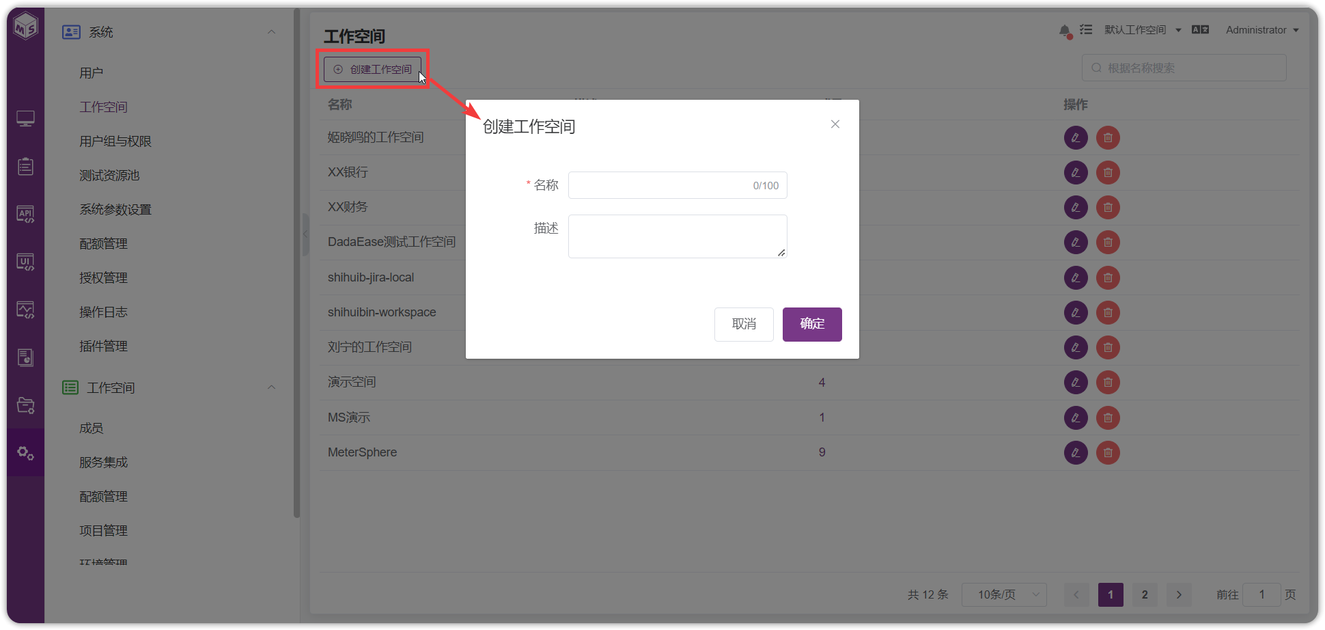This screenshot has height=630, width=1325.
Task: Open the API testing sidebar icon
Action: (x=26, y=215)
